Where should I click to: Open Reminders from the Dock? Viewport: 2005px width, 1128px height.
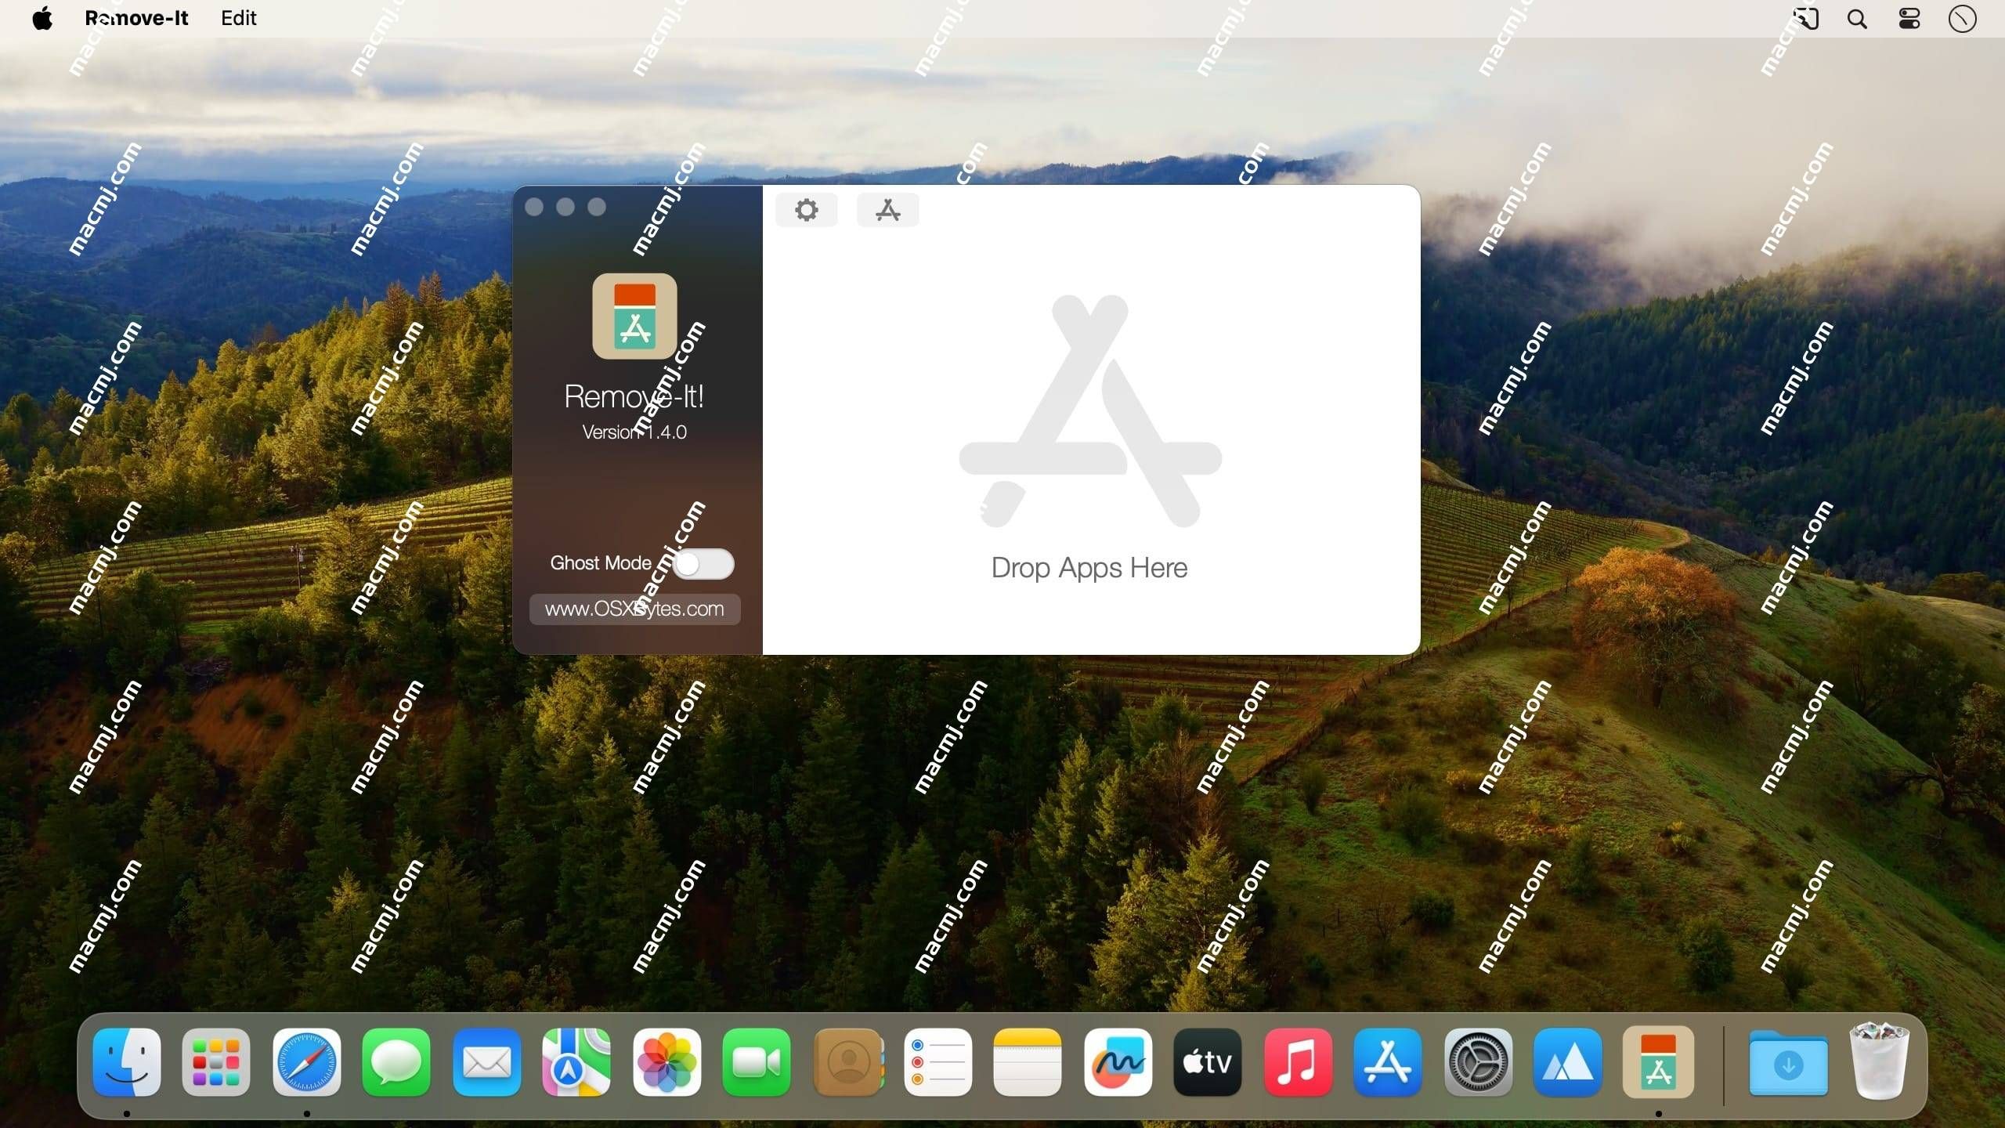tap(938, 1062)
